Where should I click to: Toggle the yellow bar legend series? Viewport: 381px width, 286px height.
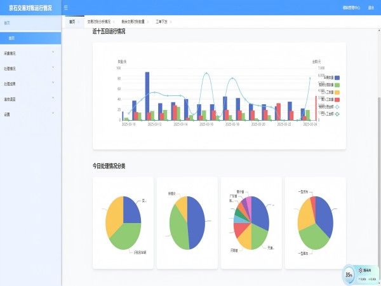point(337,92)
